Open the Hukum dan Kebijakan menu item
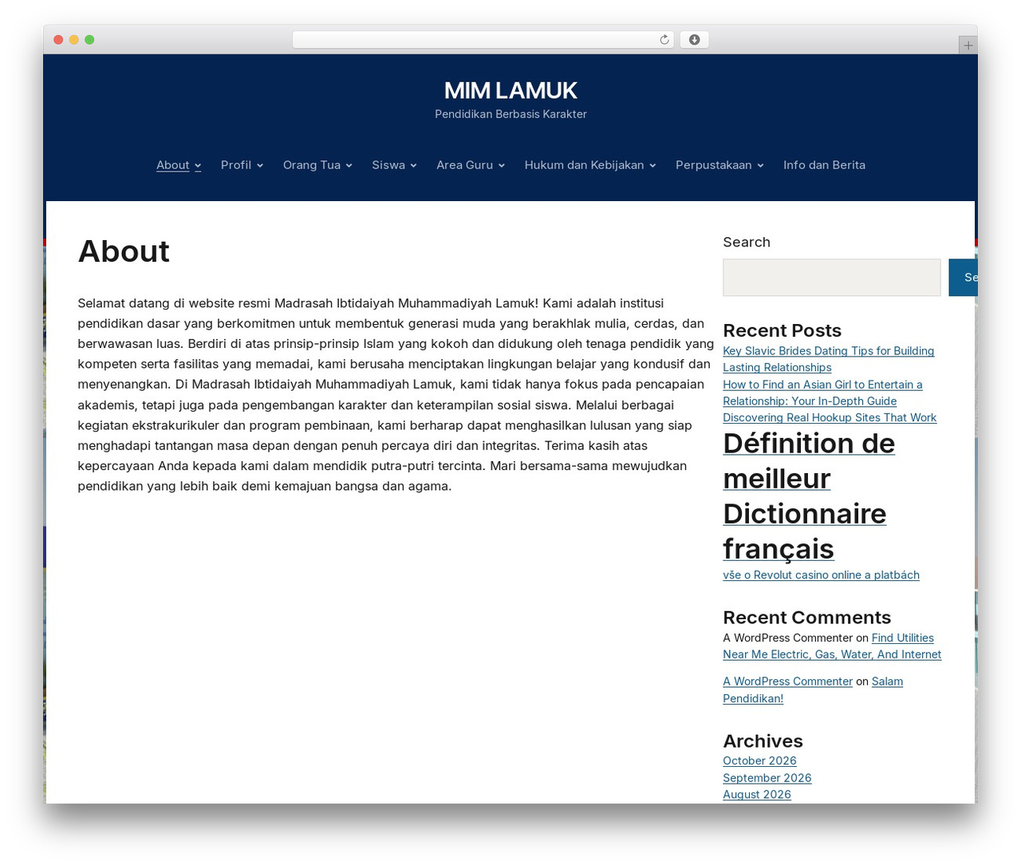 coord(584,165)
